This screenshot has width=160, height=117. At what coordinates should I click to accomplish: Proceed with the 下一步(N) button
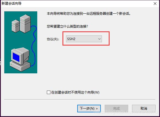pos(89,109)
